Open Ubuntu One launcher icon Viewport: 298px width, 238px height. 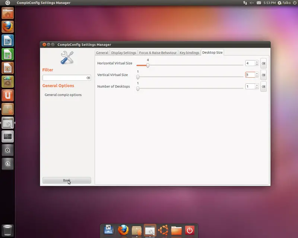7,95
